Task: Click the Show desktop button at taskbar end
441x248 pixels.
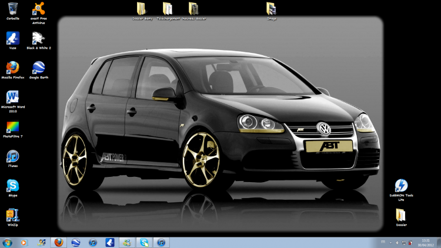Action: (x=439, y=242)
